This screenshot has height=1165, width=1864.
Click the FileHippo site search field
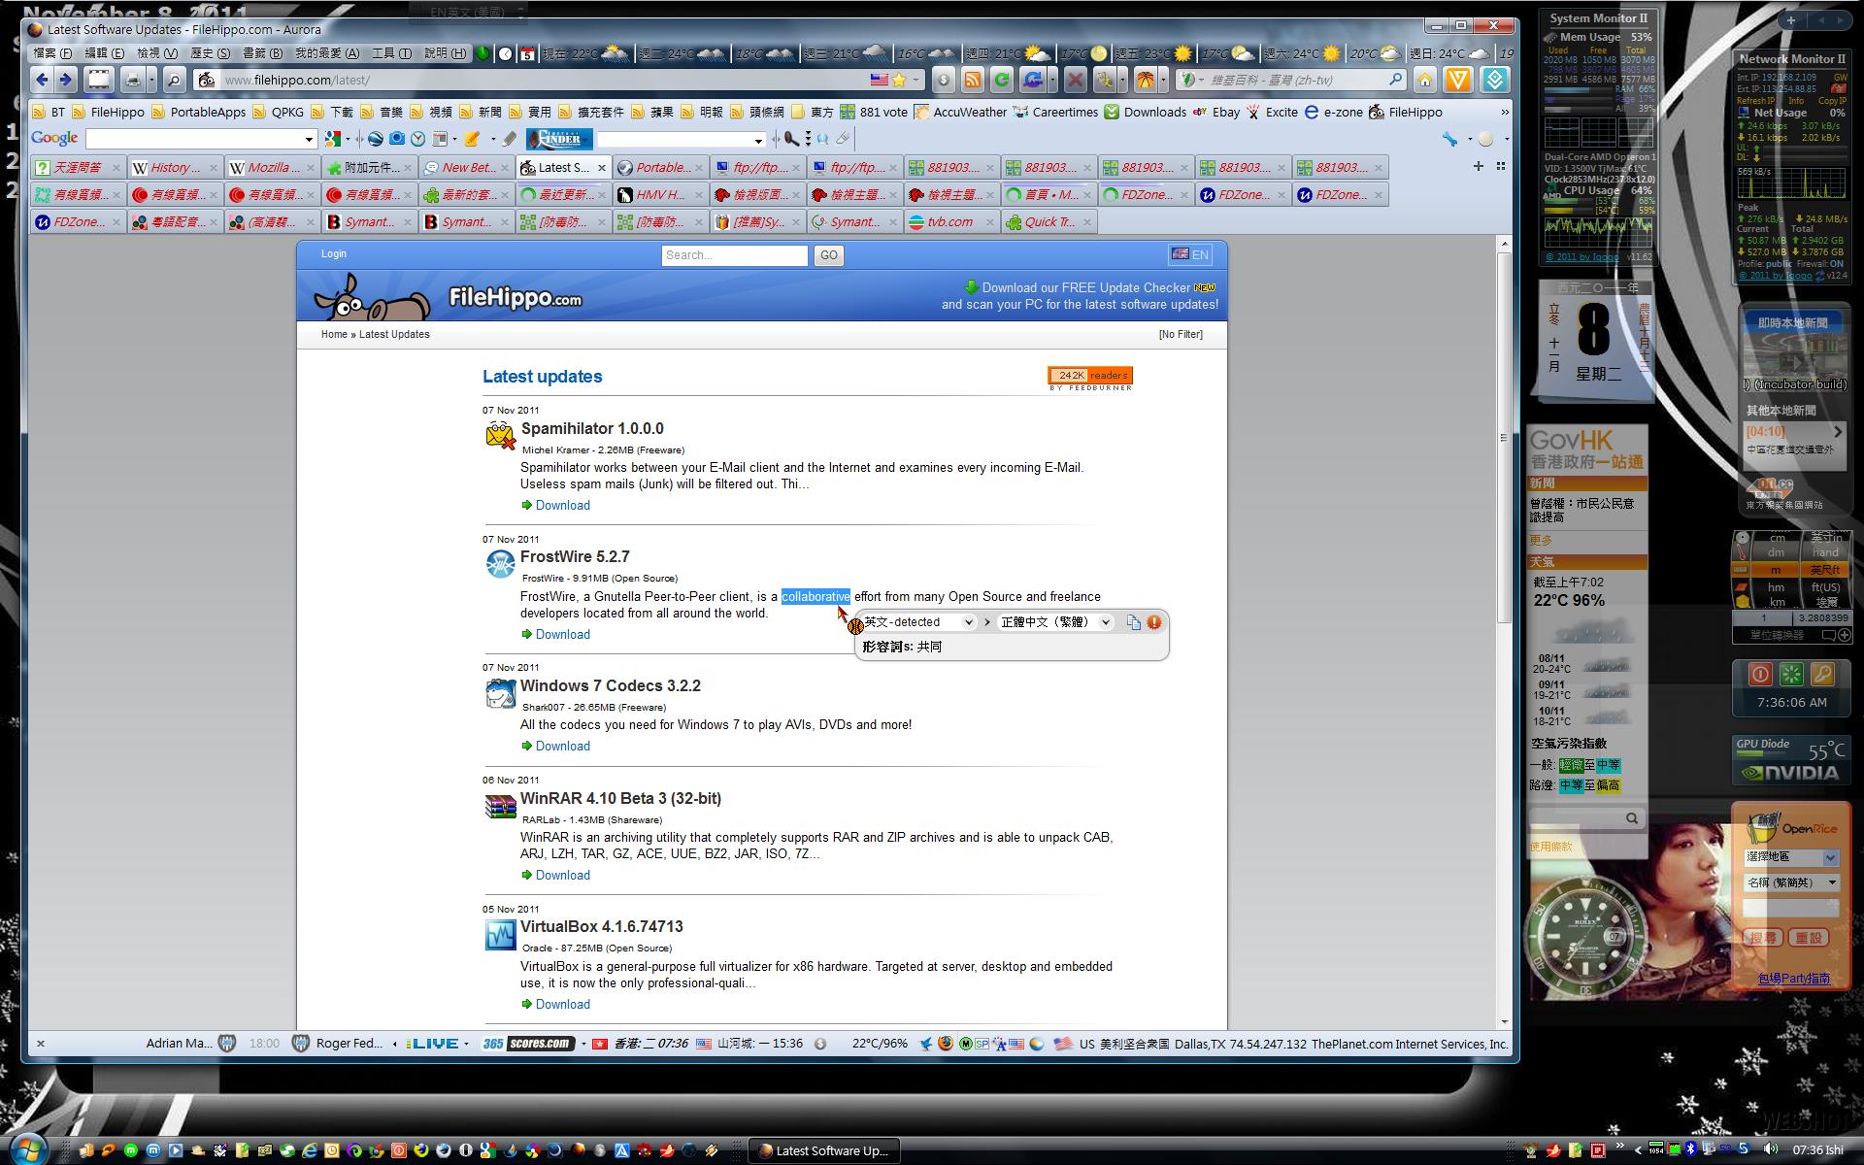click(734, 255)
